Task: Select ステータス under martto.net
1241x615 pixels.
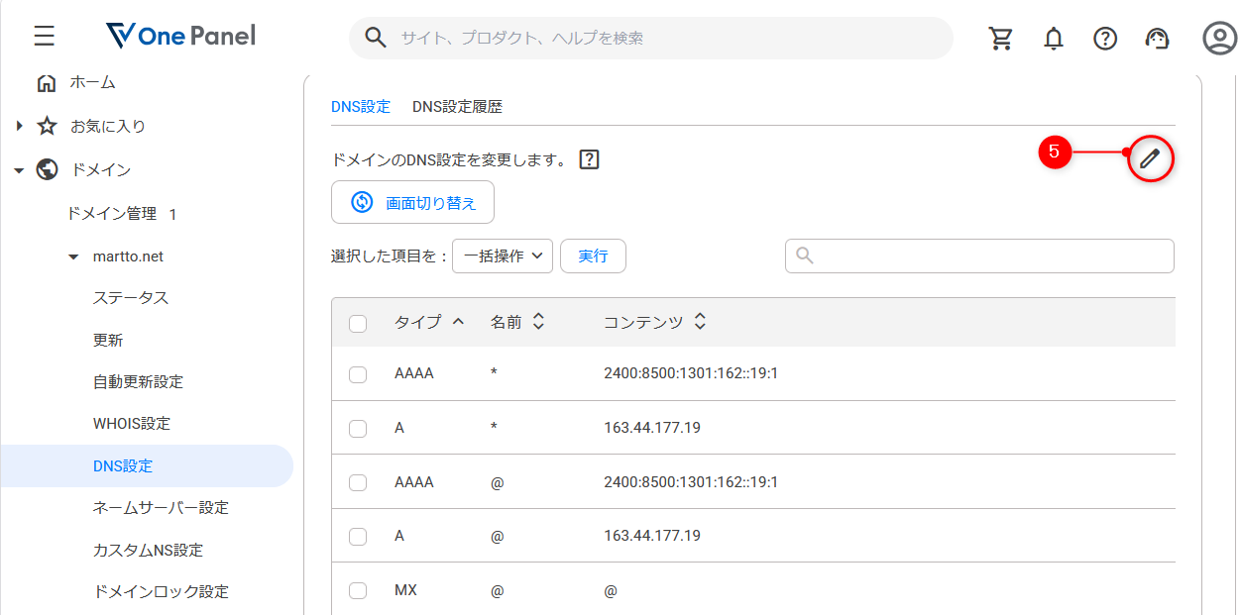Action: point(131,297)
